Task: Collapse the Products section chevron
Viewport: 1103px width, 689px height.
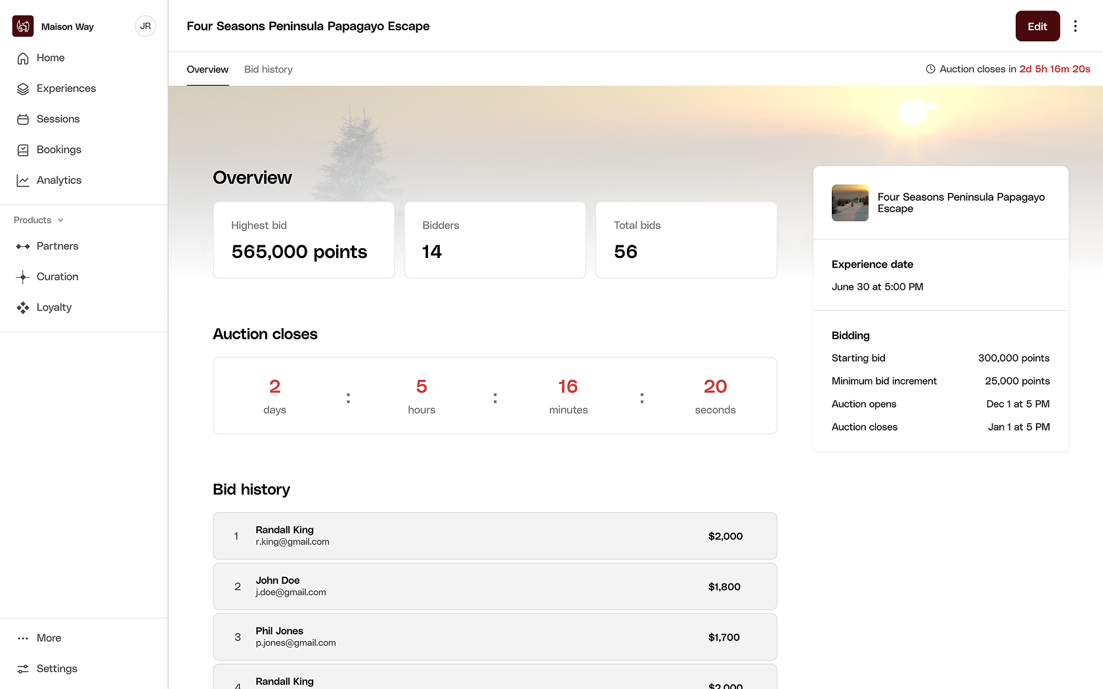Action: click(x=60, y=220)
